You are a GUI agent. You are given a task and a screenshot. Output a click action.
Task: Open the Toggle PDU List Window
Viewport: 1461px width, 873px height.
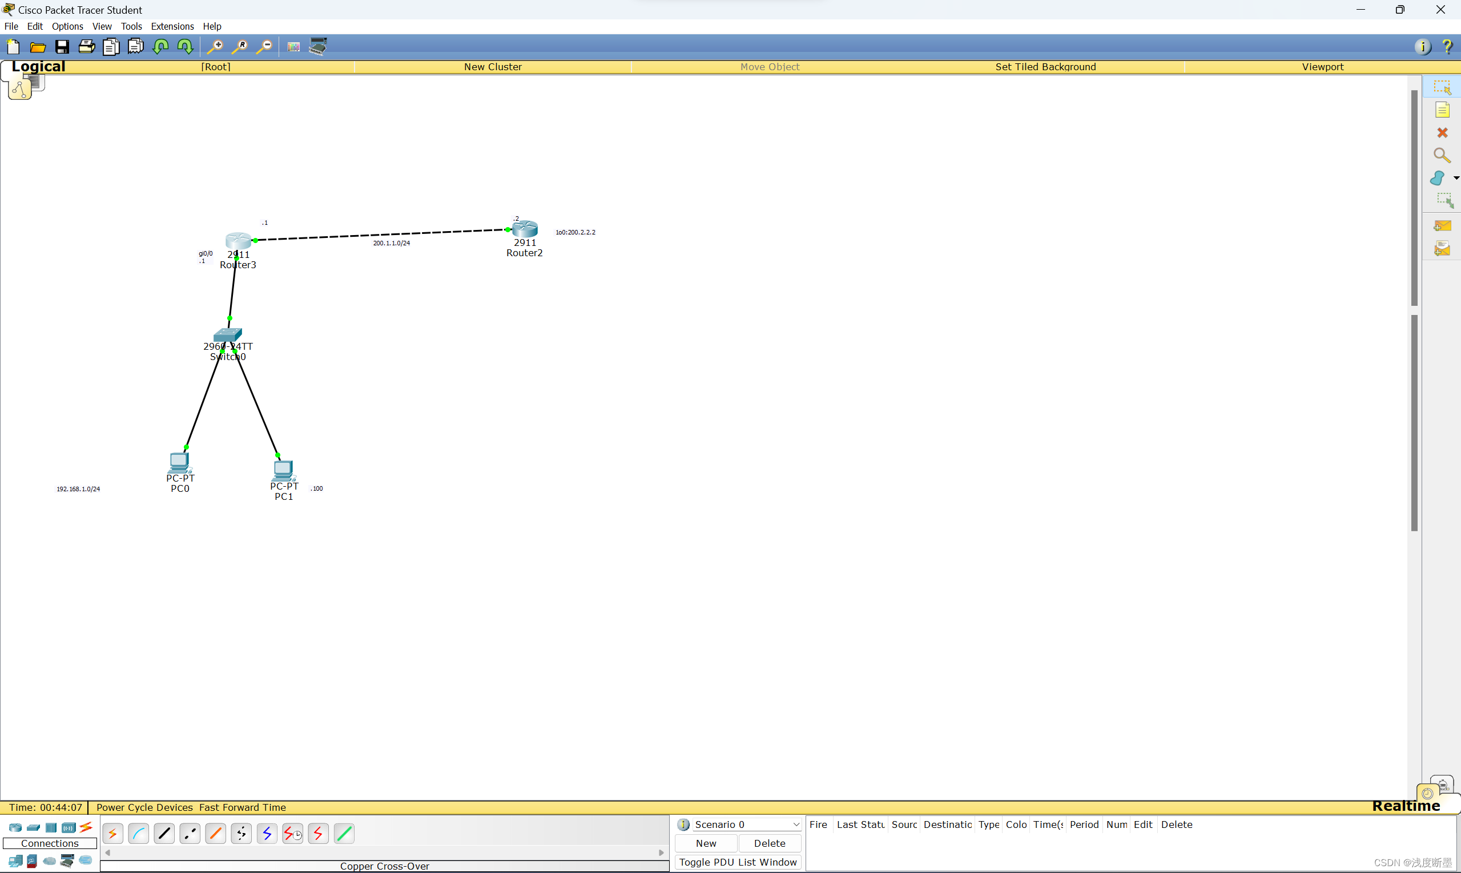pyautogui.click(x=738, y=862)
